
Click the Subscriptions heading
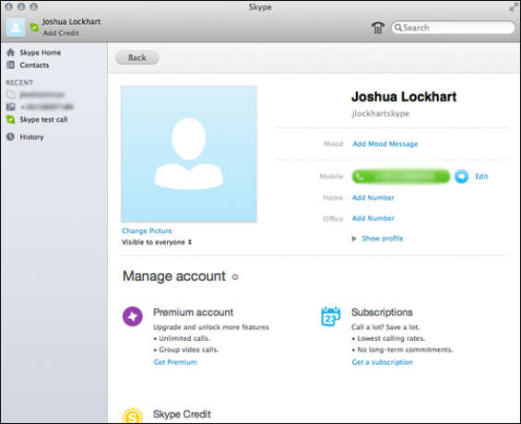point(382,312)
